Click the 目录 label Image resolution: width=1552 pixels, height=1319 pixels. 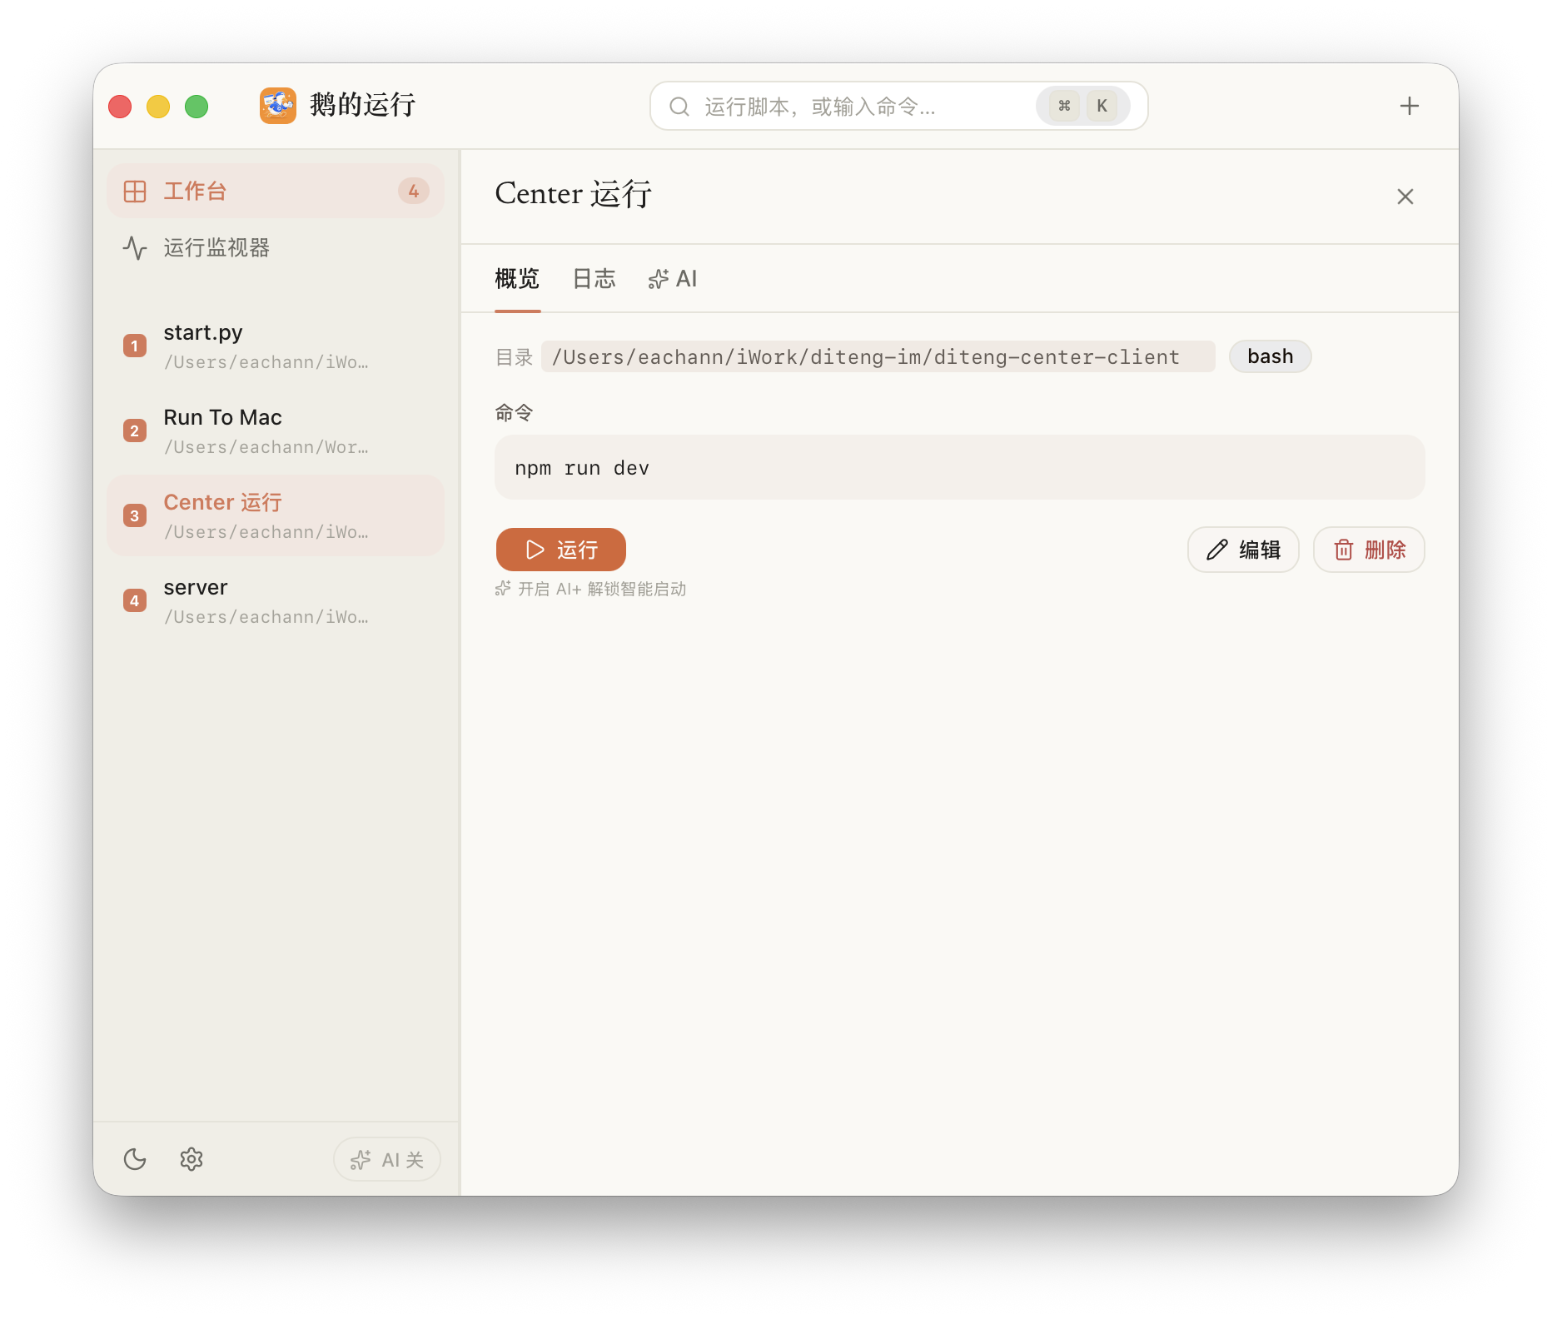[514, 357]
